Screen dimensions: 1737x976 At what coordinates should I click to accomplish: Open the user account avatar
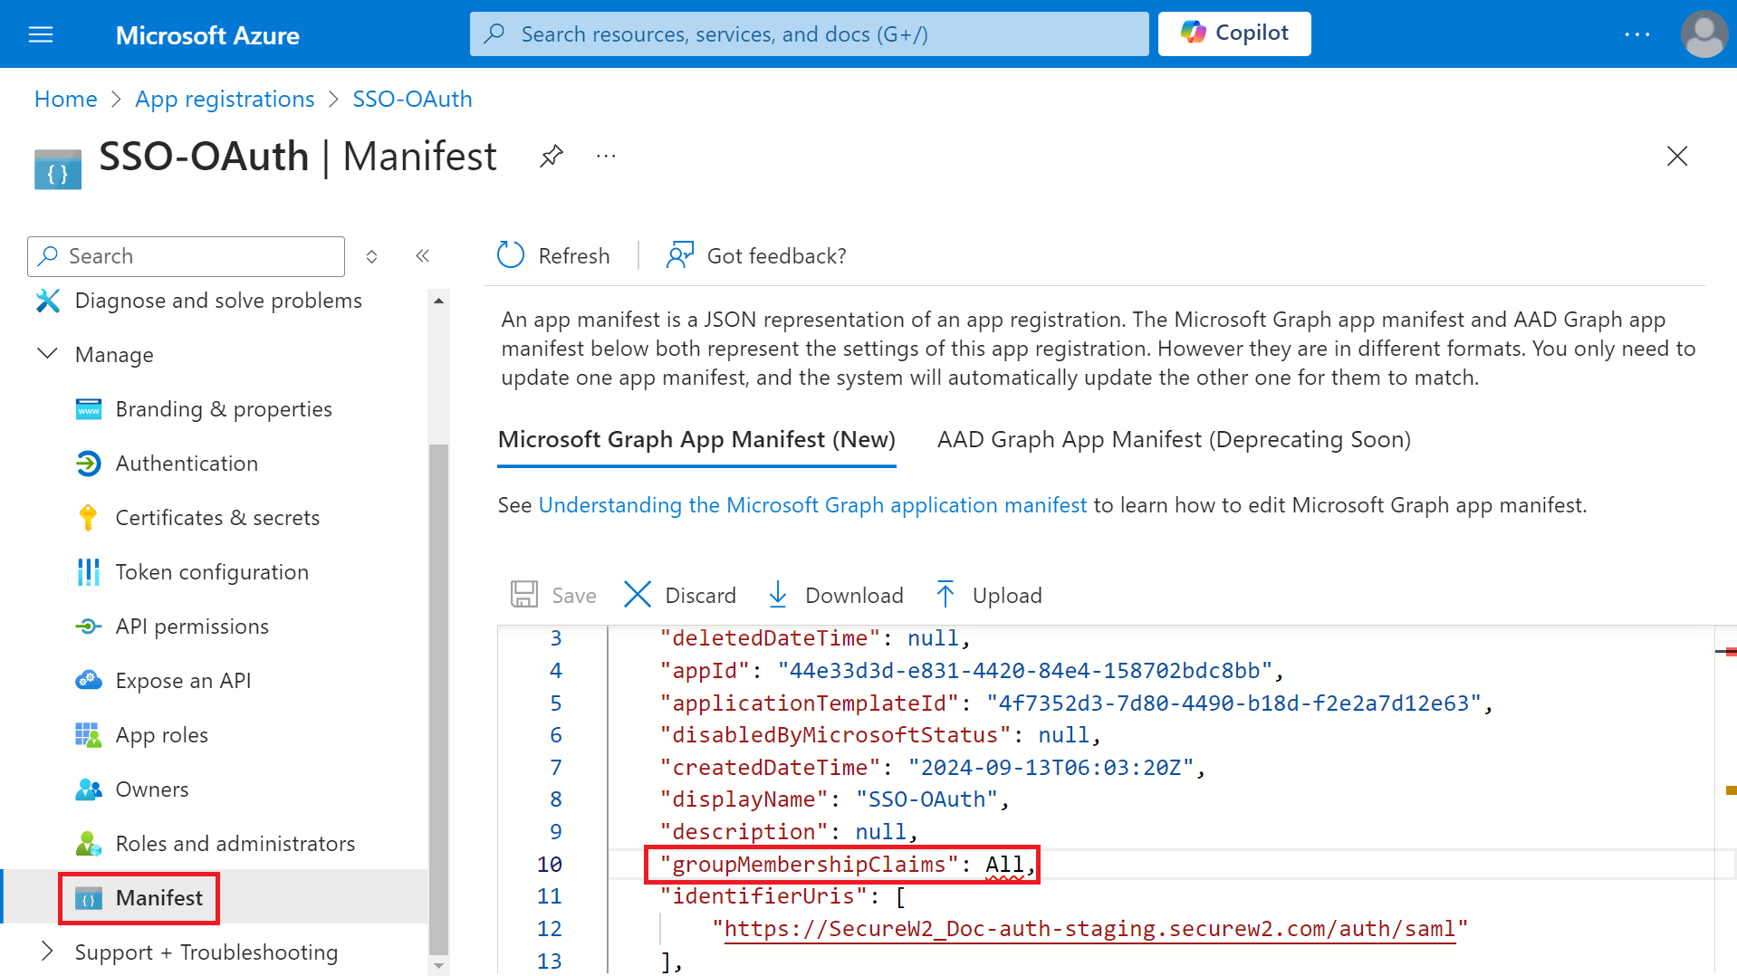tap(1703, 34)
